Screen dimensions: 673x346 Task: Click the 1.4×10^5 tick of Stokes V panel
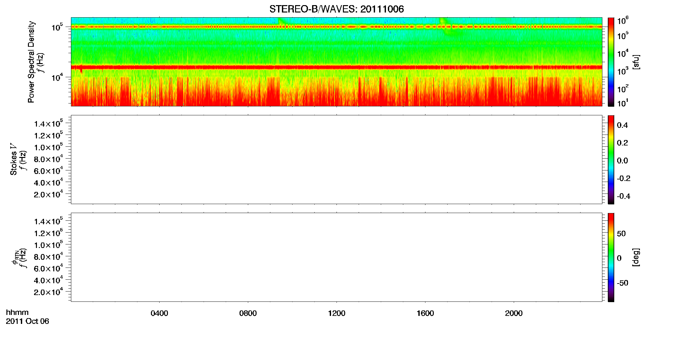tap(48, 124)
